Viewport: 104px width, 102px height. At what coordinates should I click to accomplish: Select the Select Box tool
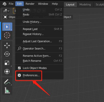pos(7,27)
